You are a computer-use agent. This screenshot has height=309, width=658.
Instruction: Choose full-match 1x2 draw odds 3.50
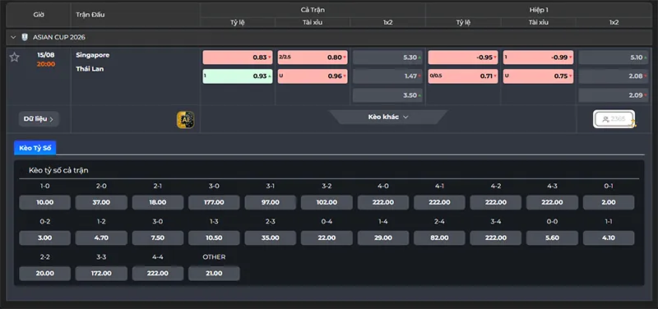pyautogui.click(x=387, y=95)
